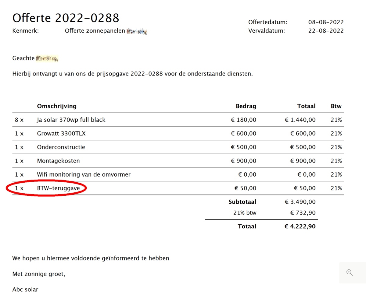366x295 pixels.
Task: Click the Vervaldatum date 22-08-2022
Action: (x=326, y=30)
